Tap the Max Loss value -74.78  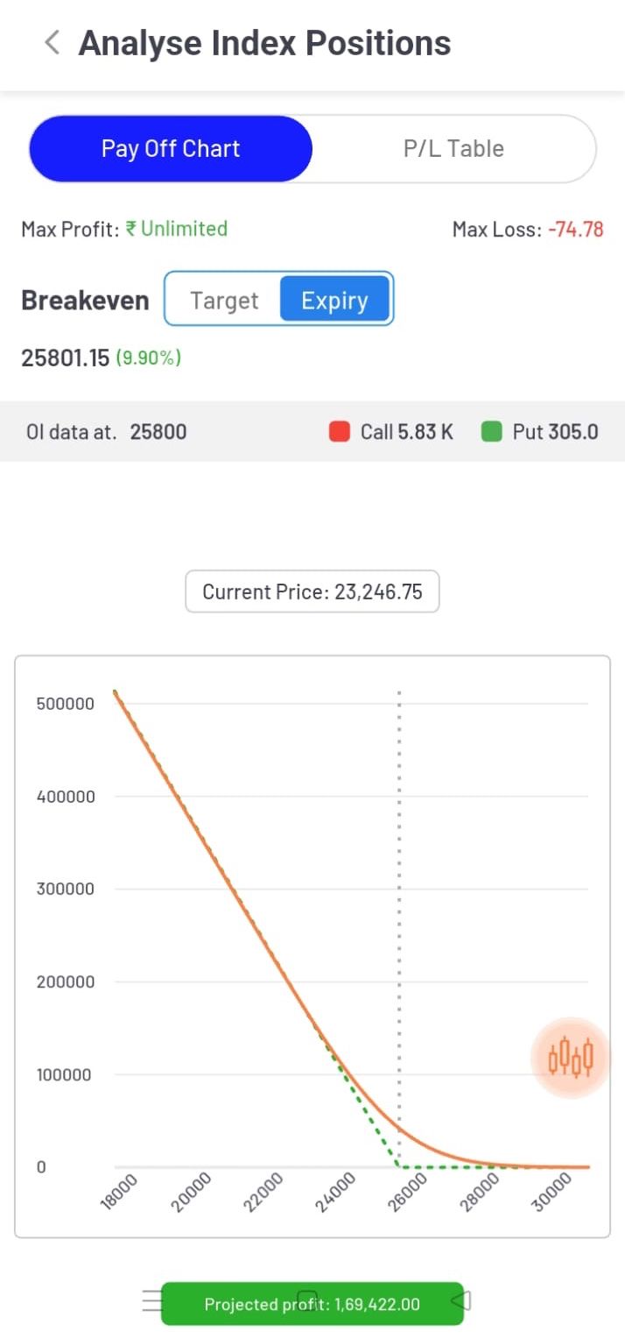pyautogui.click(x=576, y=230)
